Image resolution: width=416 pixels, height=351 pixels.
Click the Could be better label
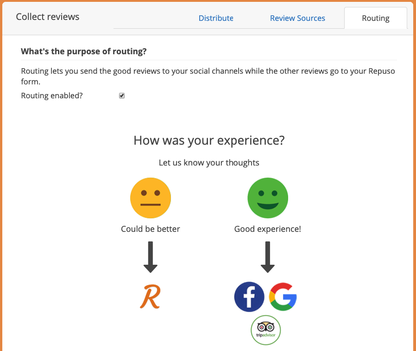pyautogui.click(x=151, y=229)
